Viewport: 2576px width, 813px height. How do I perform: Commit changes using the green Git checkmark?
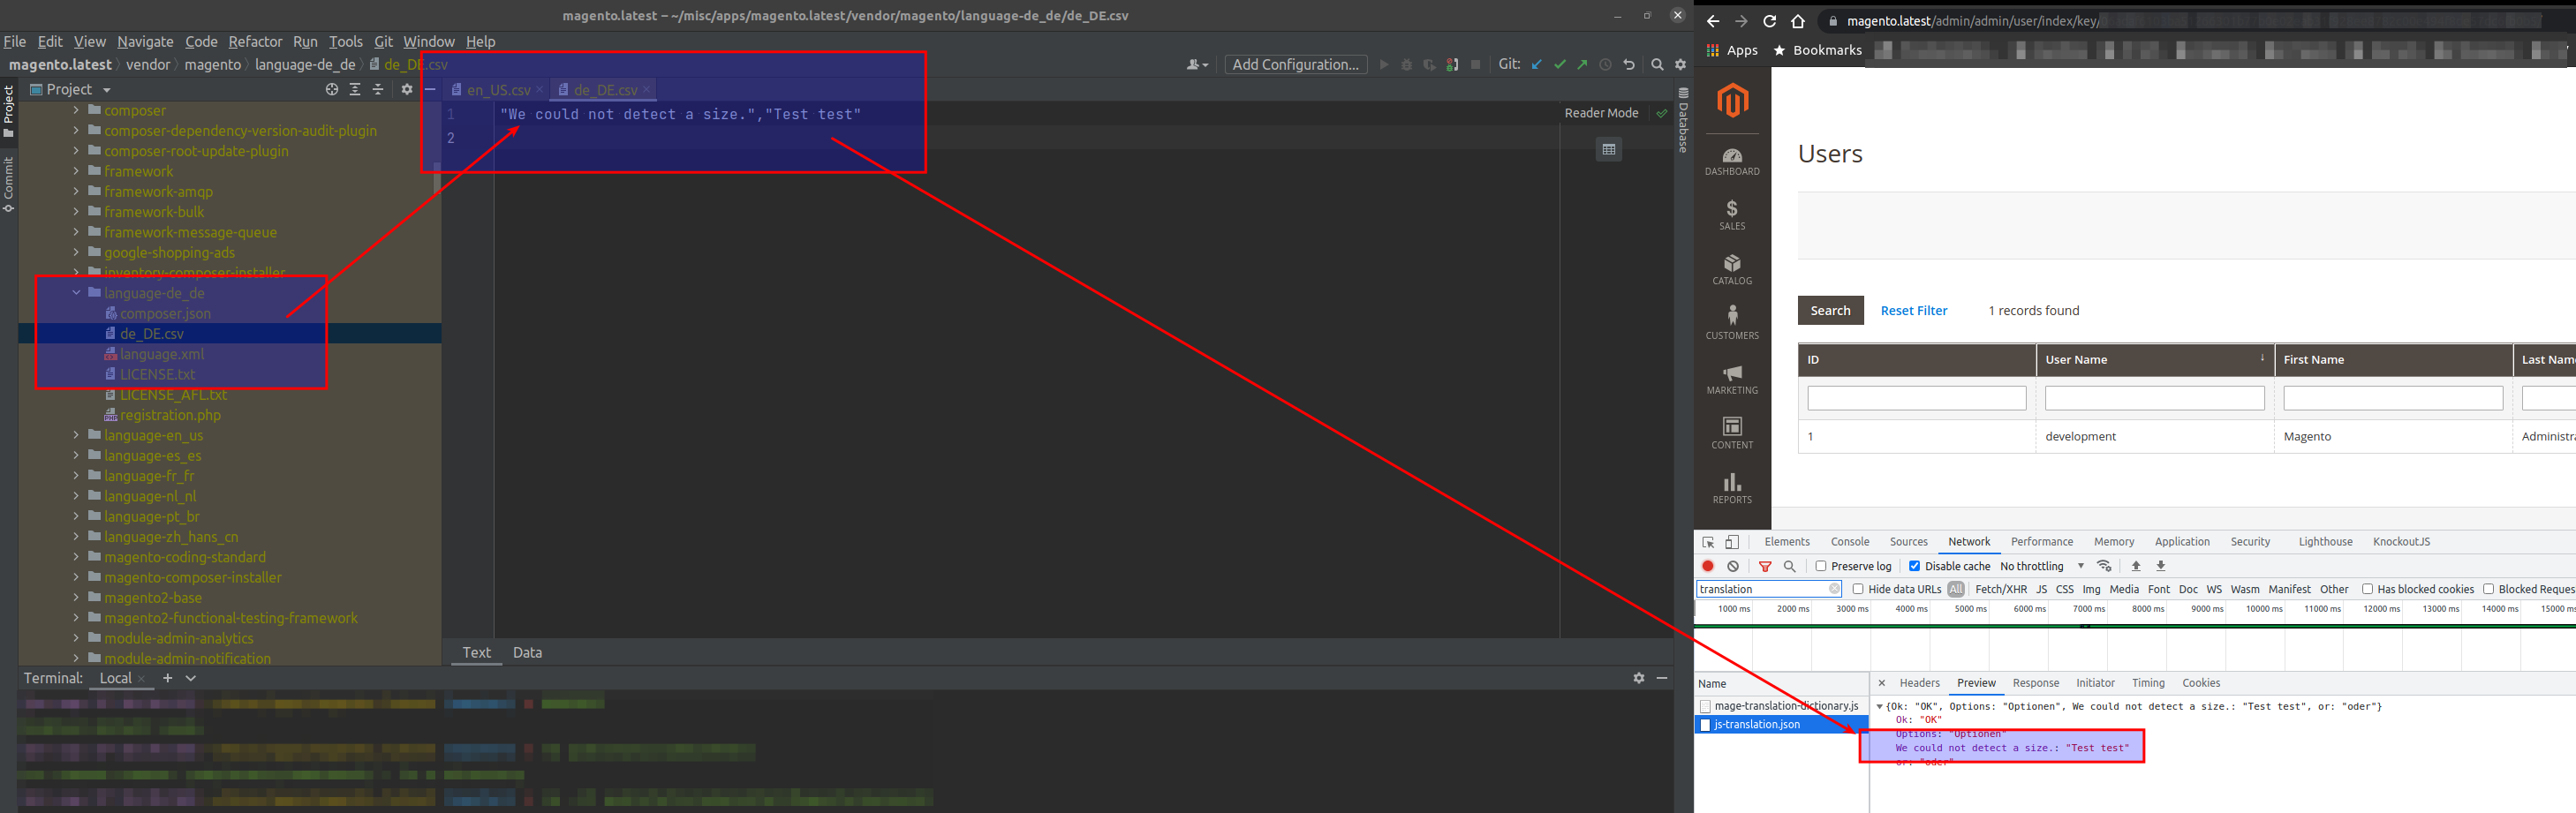(1560, 64)
